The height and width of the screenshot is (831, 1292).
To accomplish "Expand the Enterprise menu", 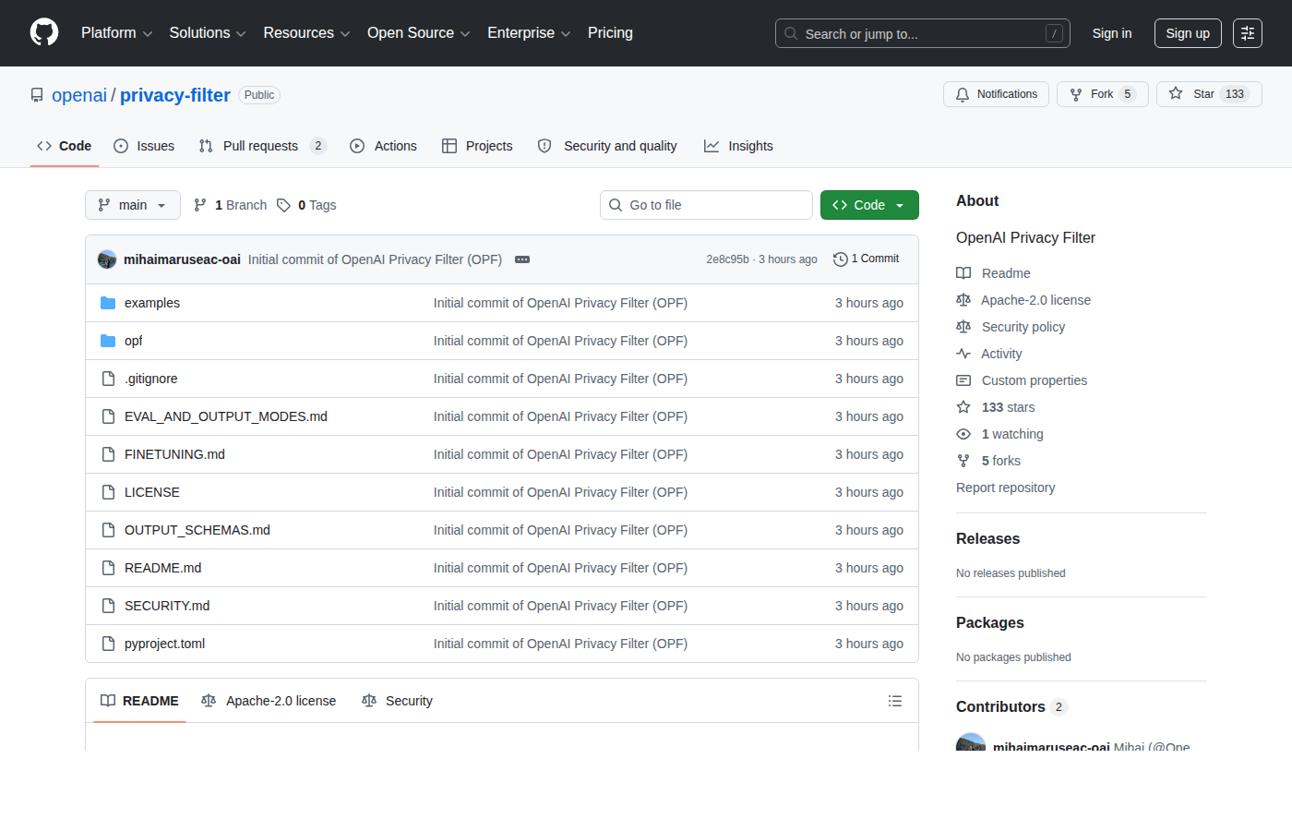I will tap(529, 33).
